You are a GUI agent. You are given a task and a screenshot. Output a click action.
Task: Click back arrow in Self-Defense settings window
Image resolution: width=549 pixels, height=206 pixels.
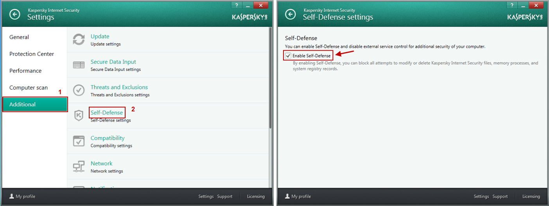click(x=290, y=14)
